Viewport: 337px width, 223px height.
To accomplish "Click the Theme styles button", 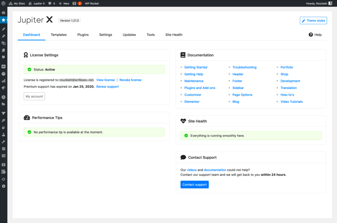I will click(x=313, y=21).
